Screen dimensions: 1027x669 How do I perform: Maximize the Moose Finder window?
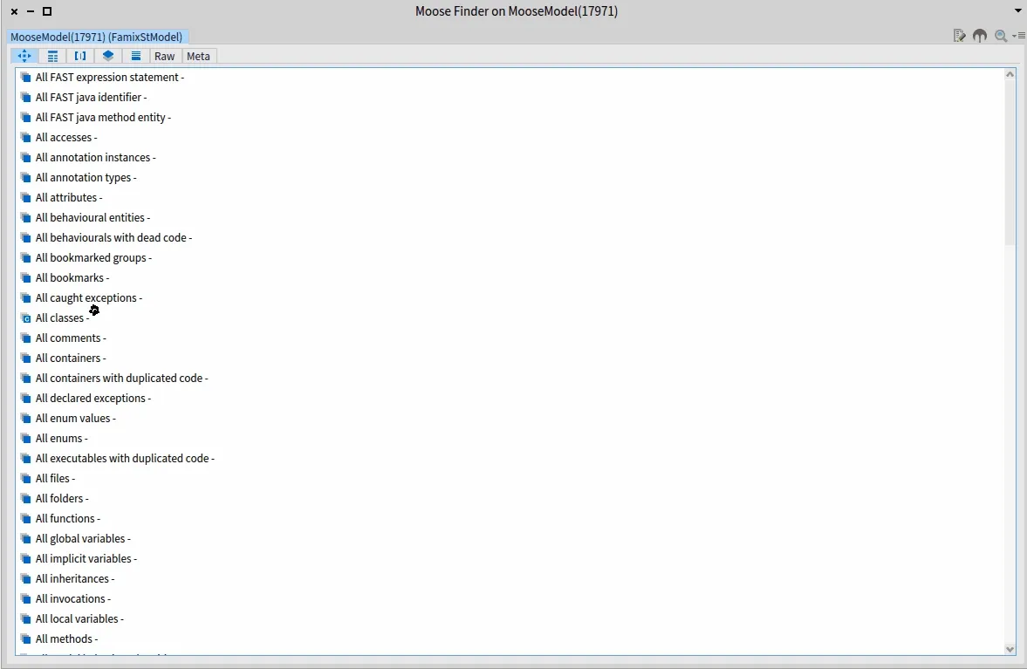47,11
